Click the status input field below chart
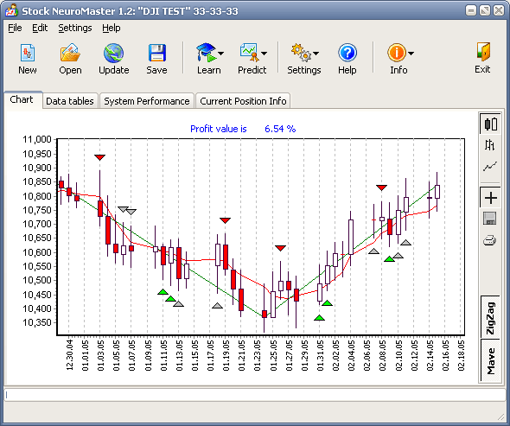The height and width of the screenshot is (426, 510). 255,395
